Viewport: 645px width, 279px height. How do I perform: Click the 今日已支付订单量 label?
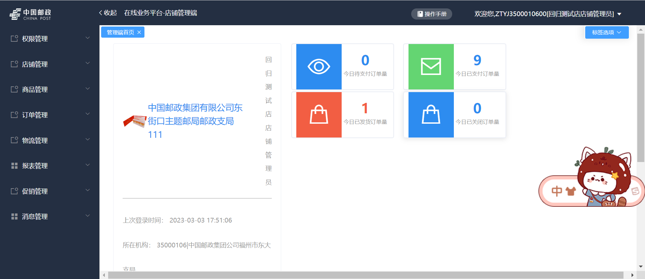(x=477, y=74)
